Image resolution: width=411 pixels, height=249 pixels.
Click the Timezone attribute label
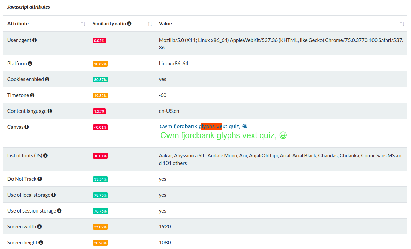(18, 95)
